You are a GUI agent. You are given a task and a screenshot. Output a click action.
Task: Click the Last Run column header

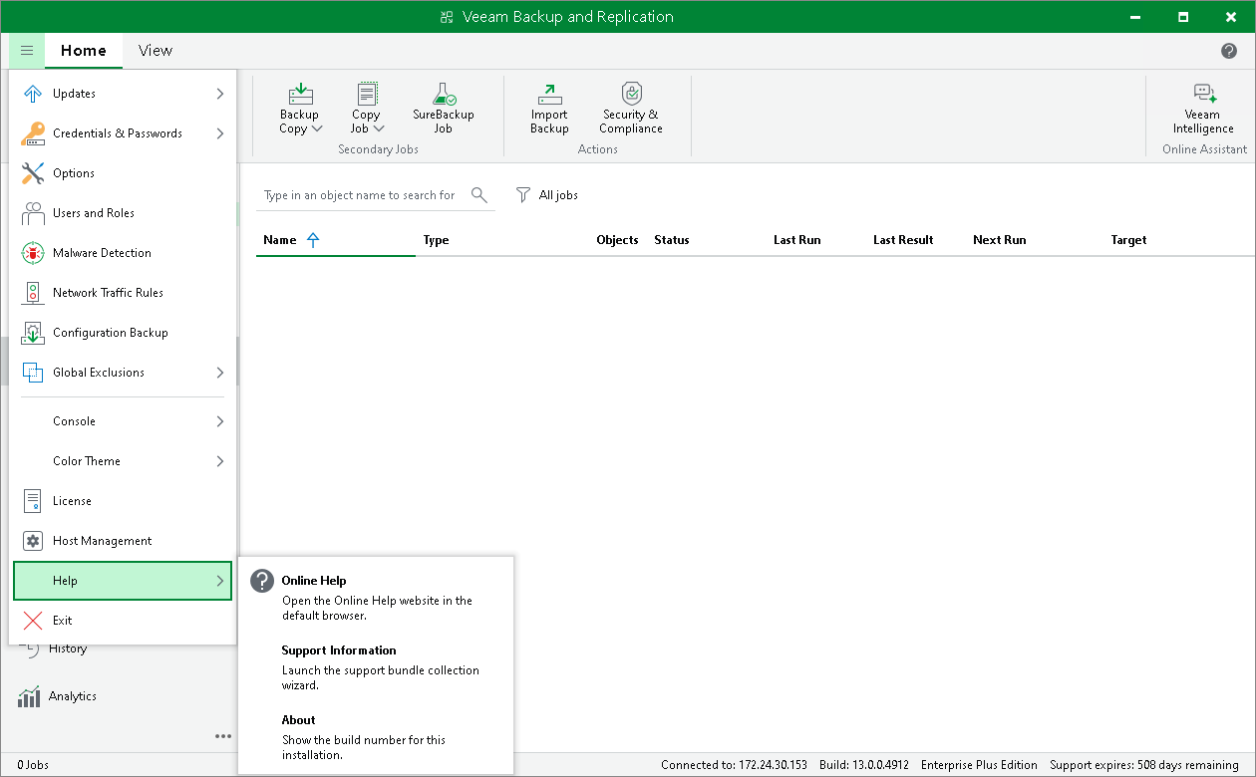[796, 240]
